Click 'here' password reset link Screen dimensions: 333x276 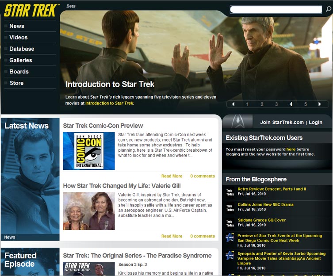291,149
